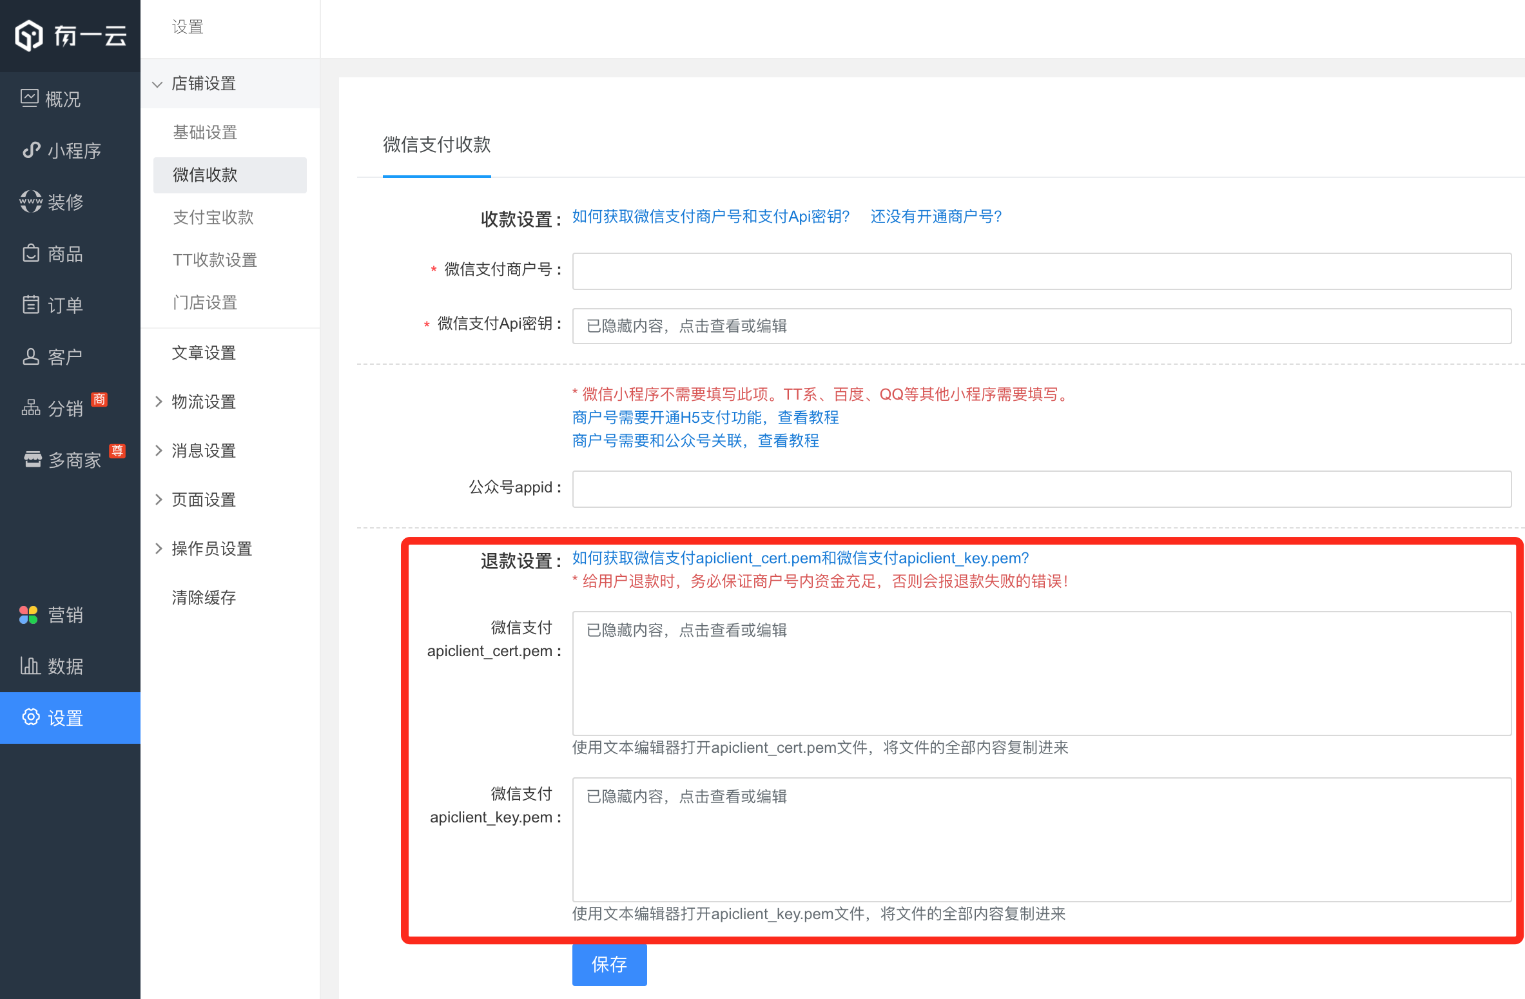Image resolution: width=1525 pixels, height=999 pixels.
Task: Switch to the 微信支付收款 tab
Action: click(437, 145)
